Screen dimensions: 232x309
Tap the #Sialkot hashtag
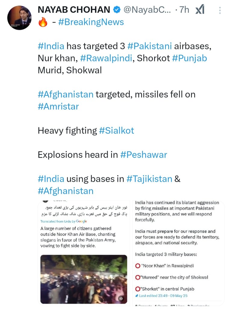(x=116, y=130)
